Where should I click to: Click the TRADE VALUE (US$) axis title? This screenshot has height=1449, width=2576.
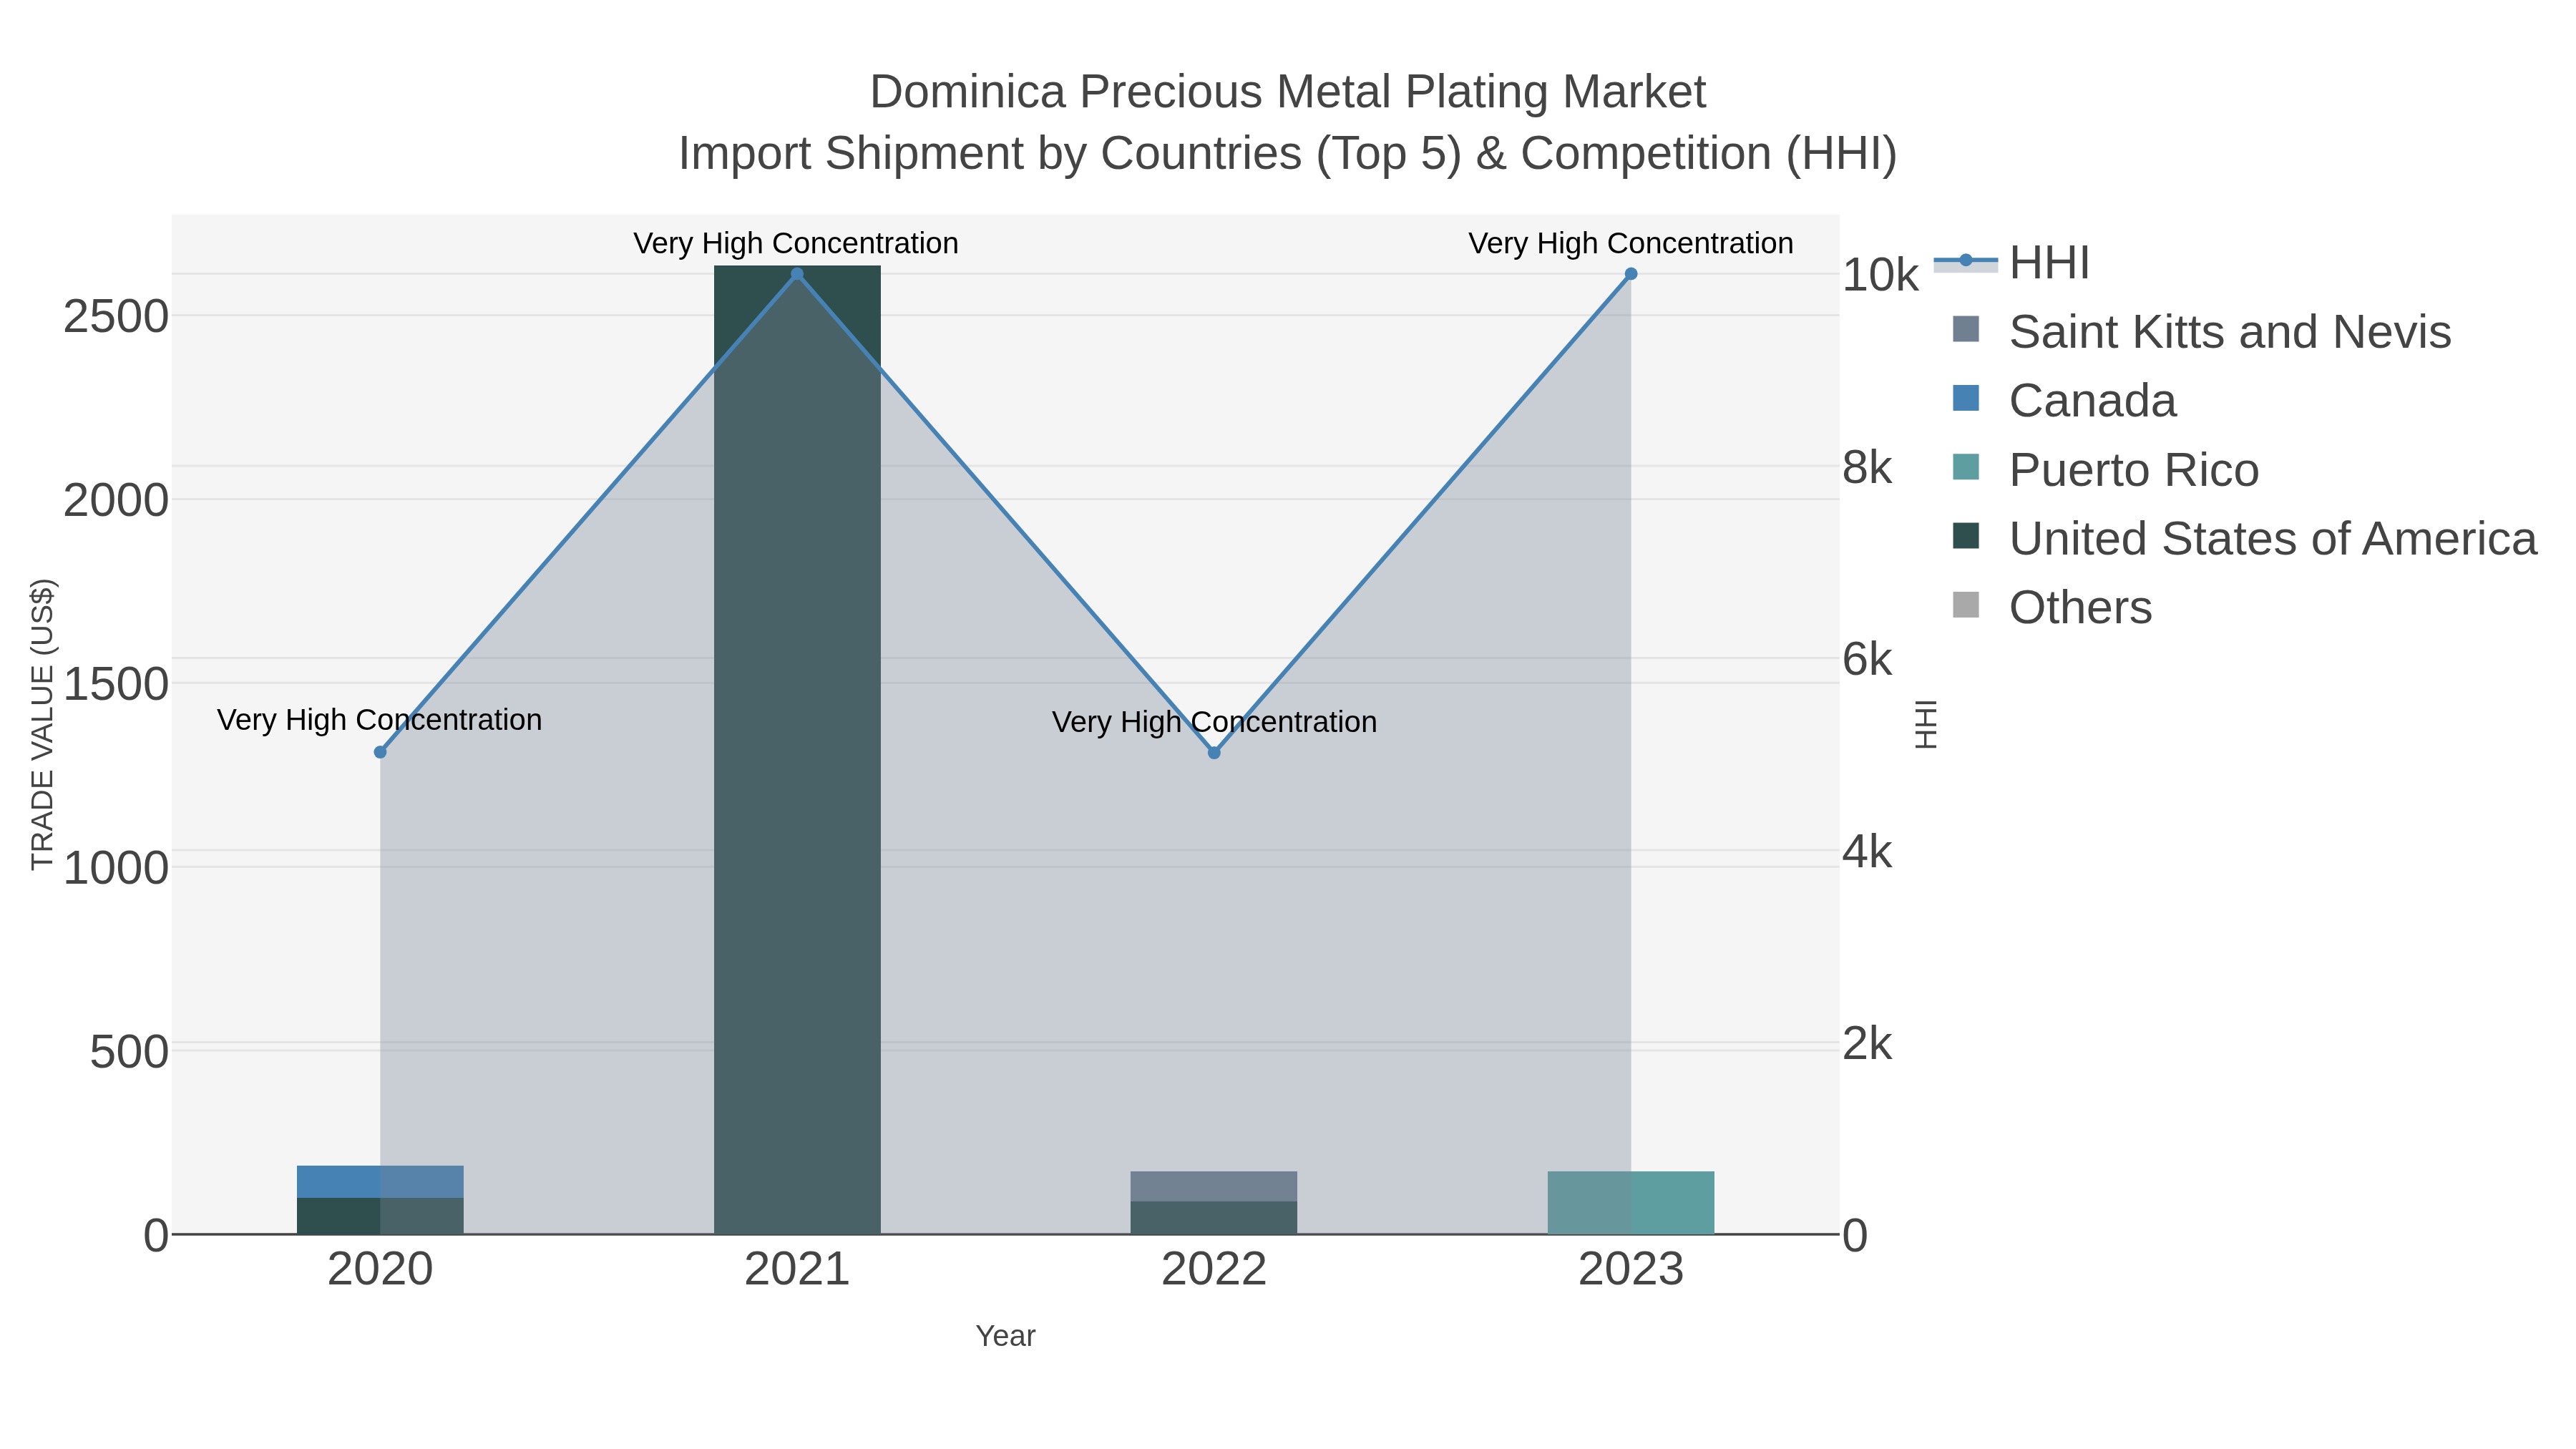click(x=43, y=724)
